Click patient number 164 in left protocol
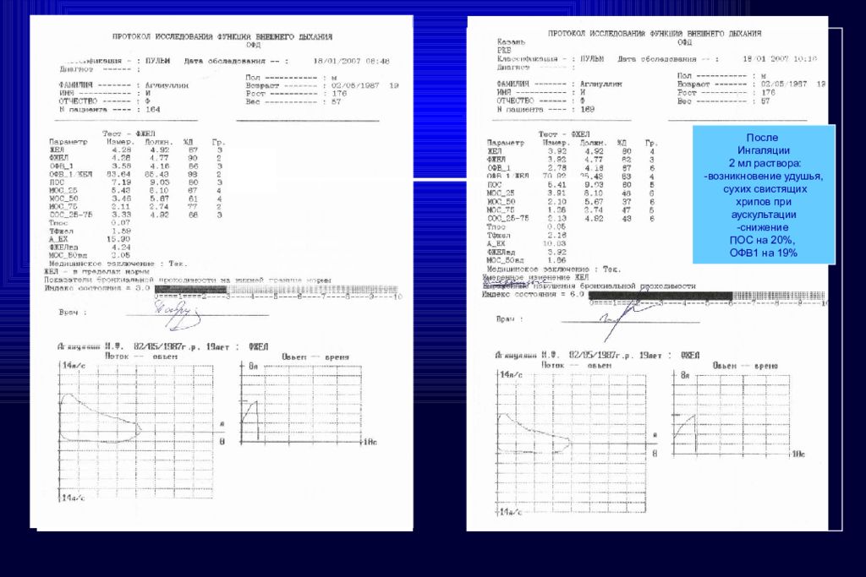The image size is (866, 577). (152, 109)
